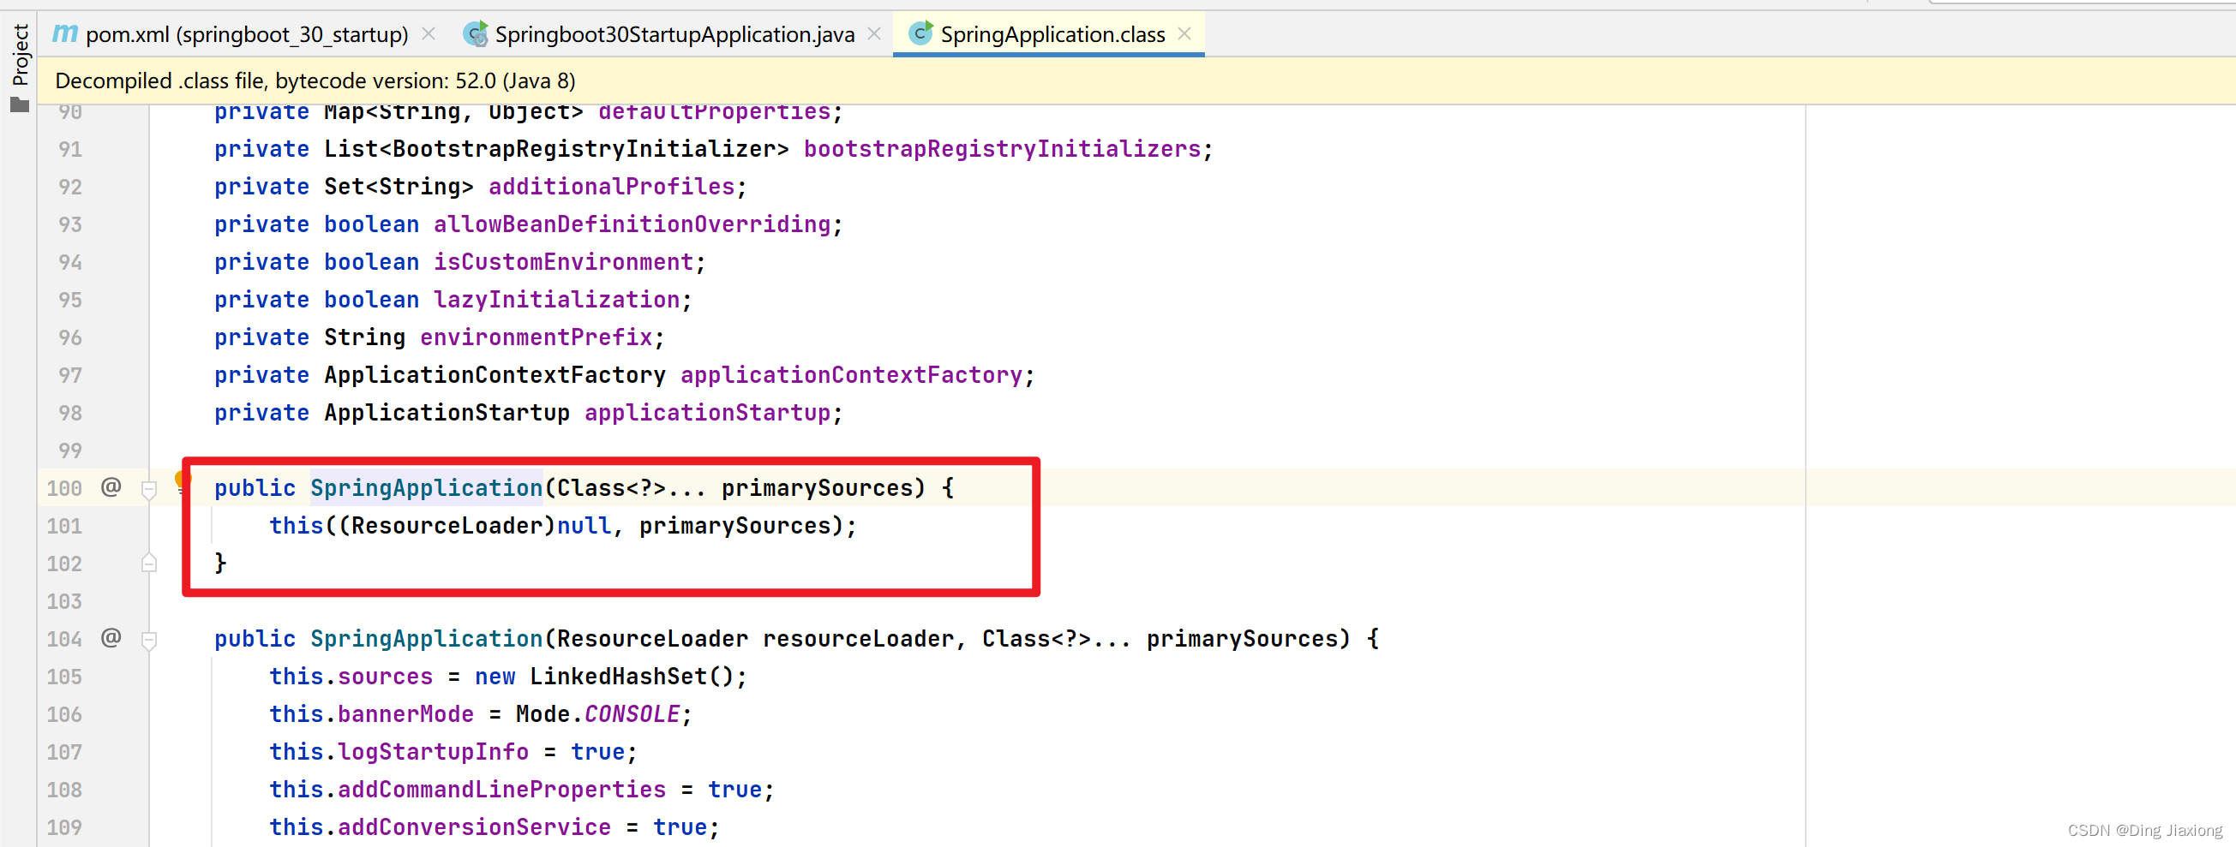The image size is (2236, 847).
Task: Click the additionalProfiles field name
Action: [x=611, y=187]
